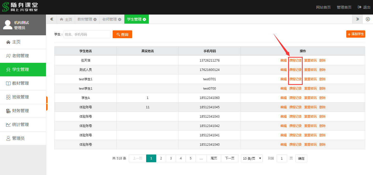Click the circled X close-all tabs icon
The image size is (373, 175).
pyautogui.click(x=368, y=19)
